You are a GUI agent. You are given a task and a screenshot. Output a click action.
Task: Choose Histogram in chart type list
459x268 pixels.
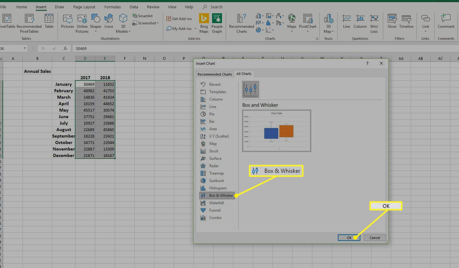[217, 188]
